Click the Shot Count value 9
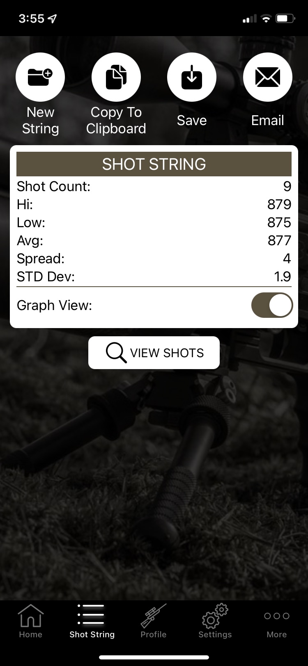Image resolution: width=308 pixels, height=666 pixels. click(x=287, y=187)
